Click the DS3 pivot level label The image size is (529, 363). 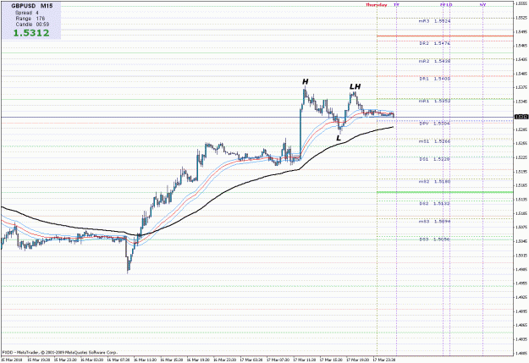click(x=434, y=239)
